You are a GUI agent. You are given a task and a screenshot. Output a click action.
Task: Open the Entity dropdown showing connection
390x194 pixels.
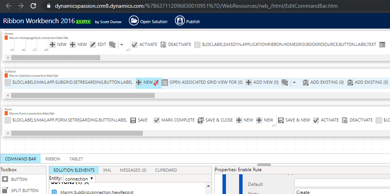tap(79, 179)
